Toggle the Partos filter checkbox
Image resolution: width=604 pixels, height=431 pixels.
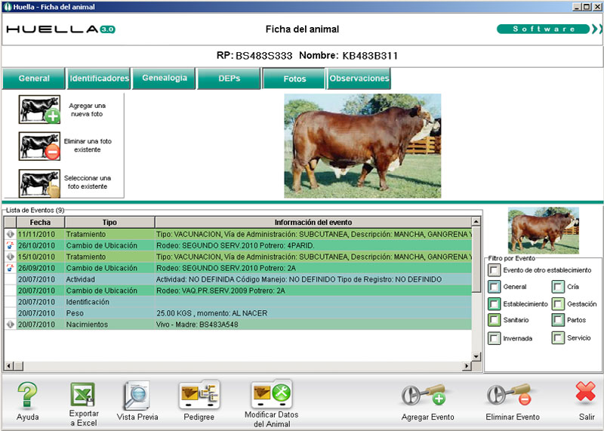557,320
